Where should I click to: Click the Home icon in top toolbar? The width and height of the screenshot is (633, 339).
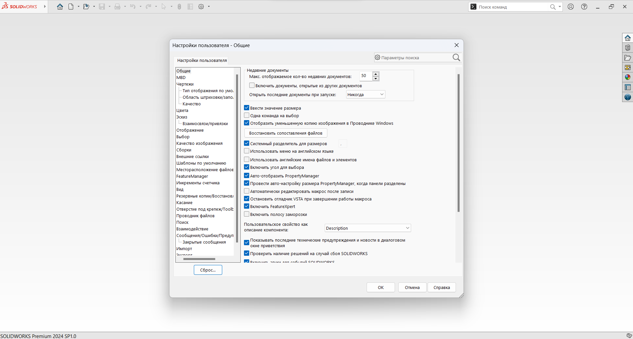[60, 7]
